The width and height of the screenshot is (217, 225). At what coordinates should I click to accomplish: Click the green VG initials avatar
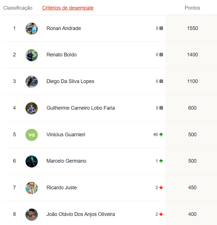(31, 135)
